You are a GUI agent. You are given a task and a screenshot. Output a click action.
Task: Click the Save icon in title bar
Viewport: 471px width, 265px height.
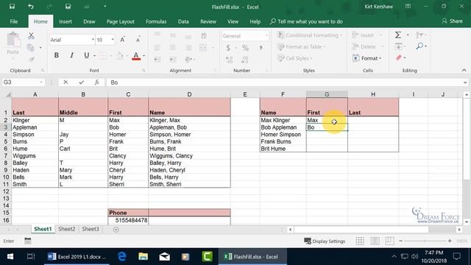pos(12,7)
